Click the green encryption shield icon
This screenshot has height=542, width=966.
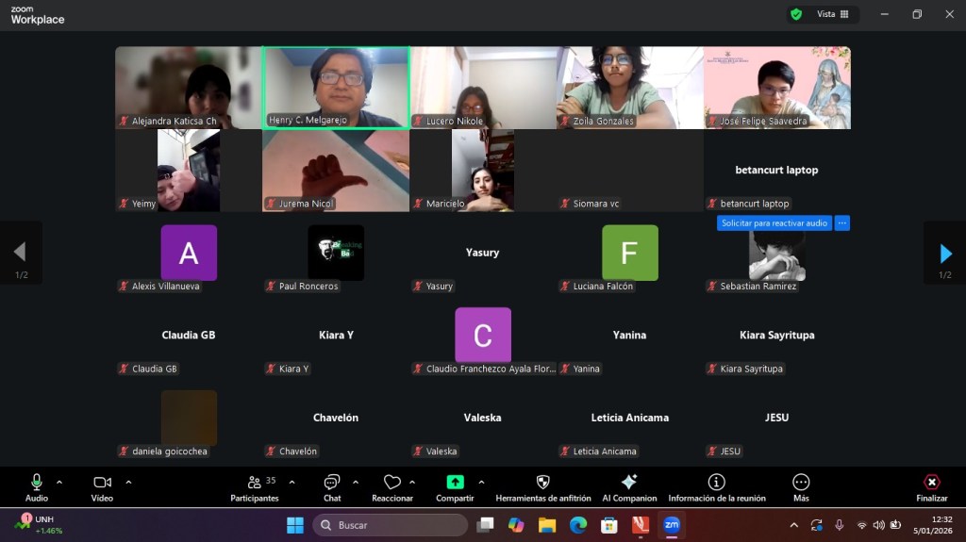coord(796,14)
